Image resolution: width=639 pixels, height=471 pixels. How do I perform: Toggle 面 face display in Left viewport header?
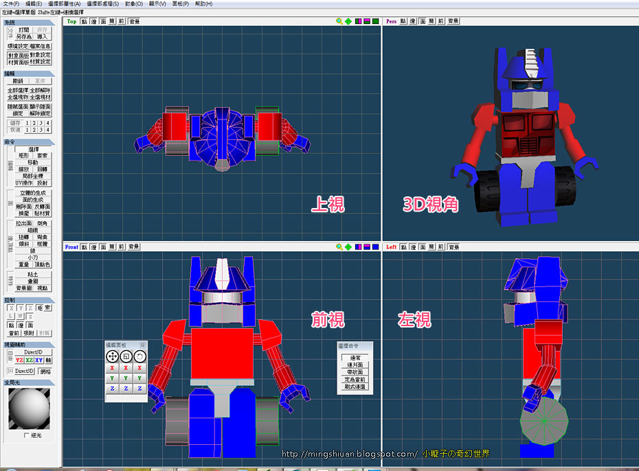coord(423,247)
